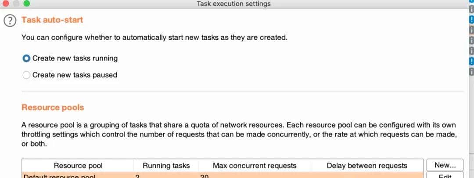
Task: Minimize the window with the yellow button
Action: click(16, 3)
